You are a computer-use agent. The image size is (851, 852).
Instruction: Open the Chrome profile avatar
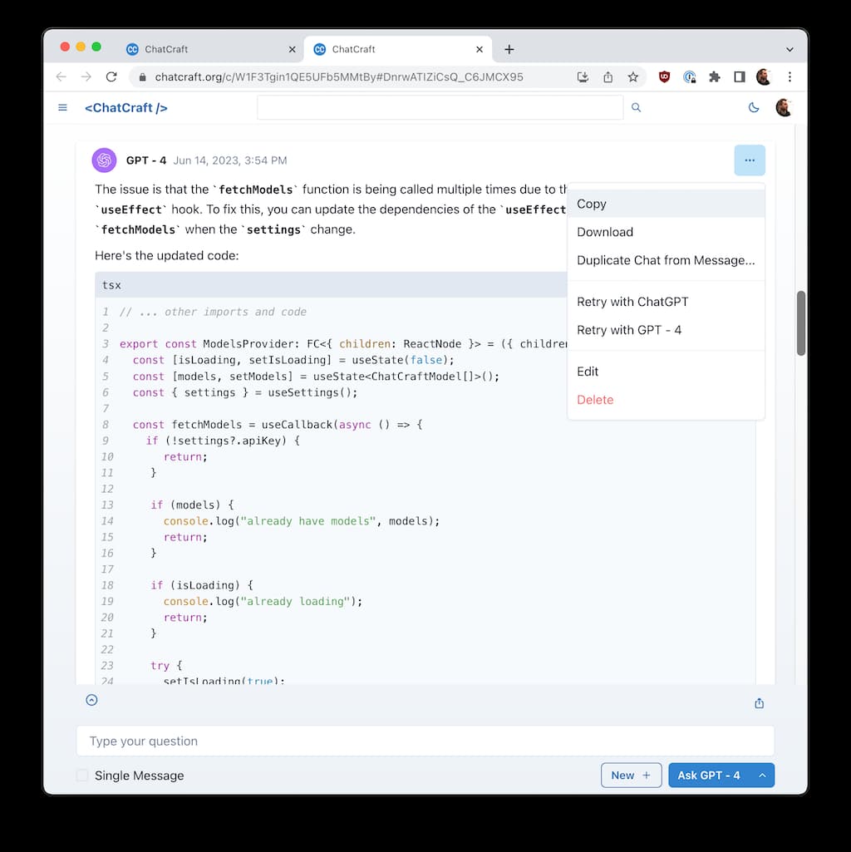pos(764,77)
